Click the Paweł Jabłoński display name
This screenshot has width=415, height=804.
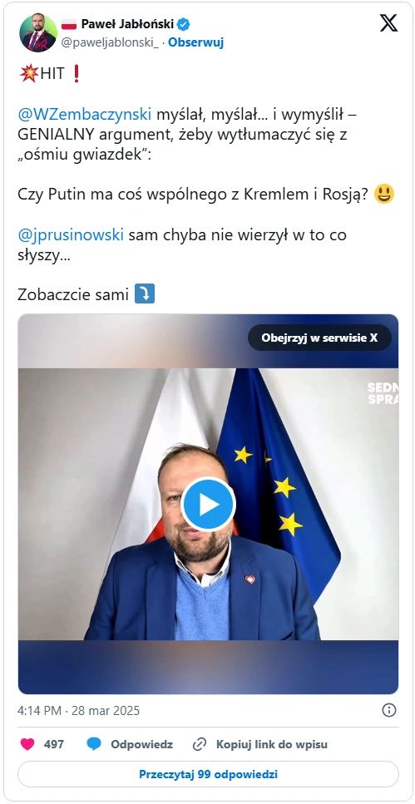[128, 23]
